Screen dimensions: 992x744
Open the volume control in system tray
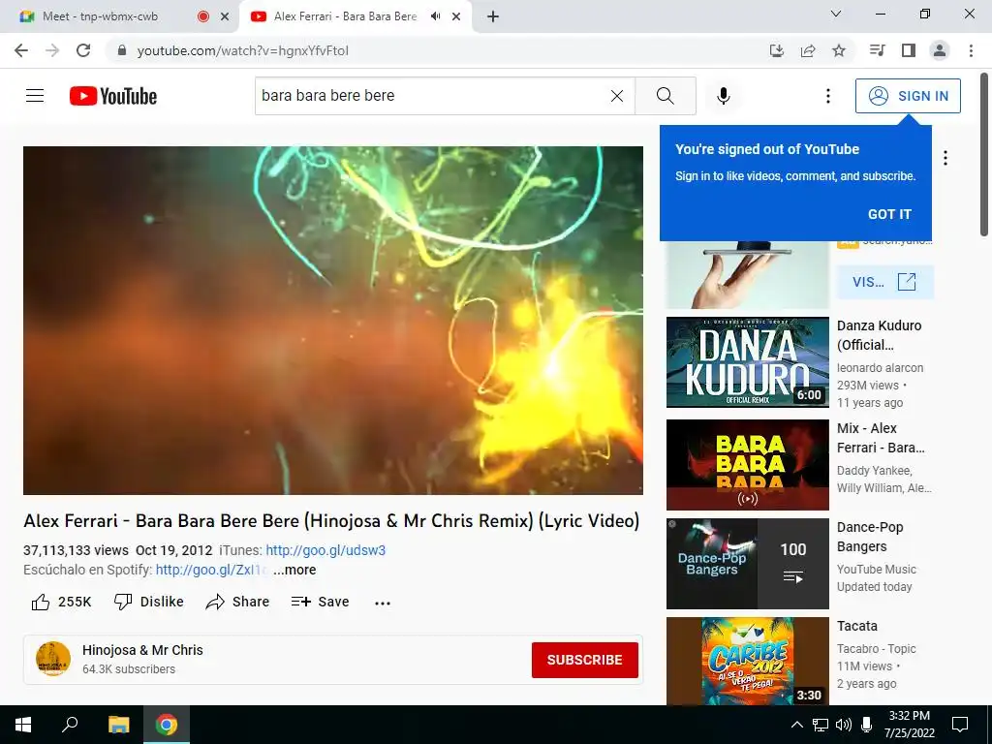tap(844, 725)
